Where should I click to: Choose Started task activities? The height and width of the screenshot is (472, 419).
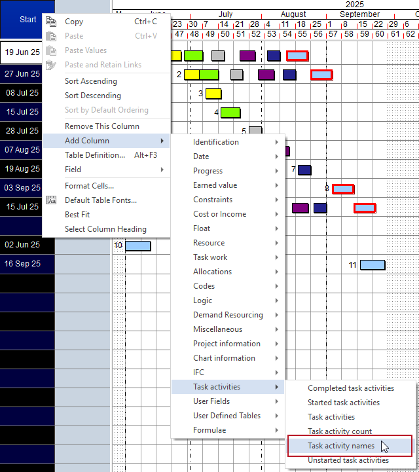pos(351,403)
